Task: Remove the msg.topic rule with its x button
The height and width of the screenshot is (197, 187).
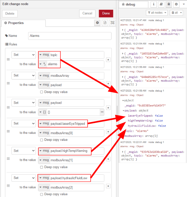Action: [108, 60]
